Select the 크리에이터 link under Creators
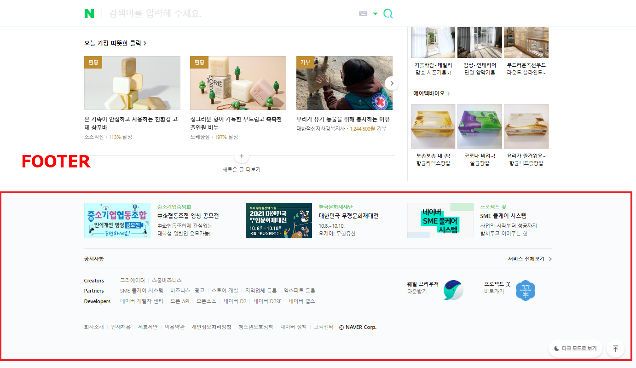636x368 pixels. click(133, 280)
